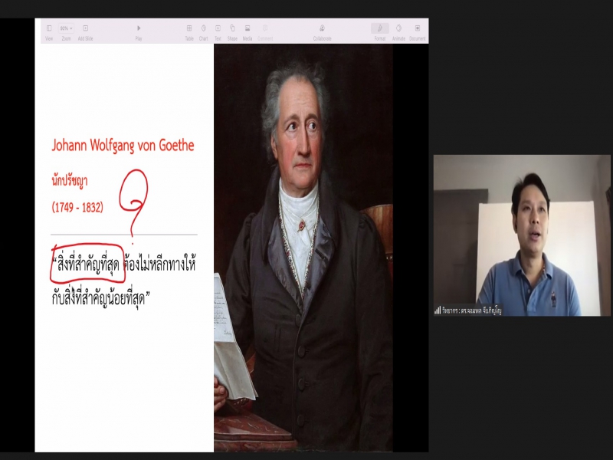Open the View options in the toolbar
The image size is (613, 460).
pos(49,29)
